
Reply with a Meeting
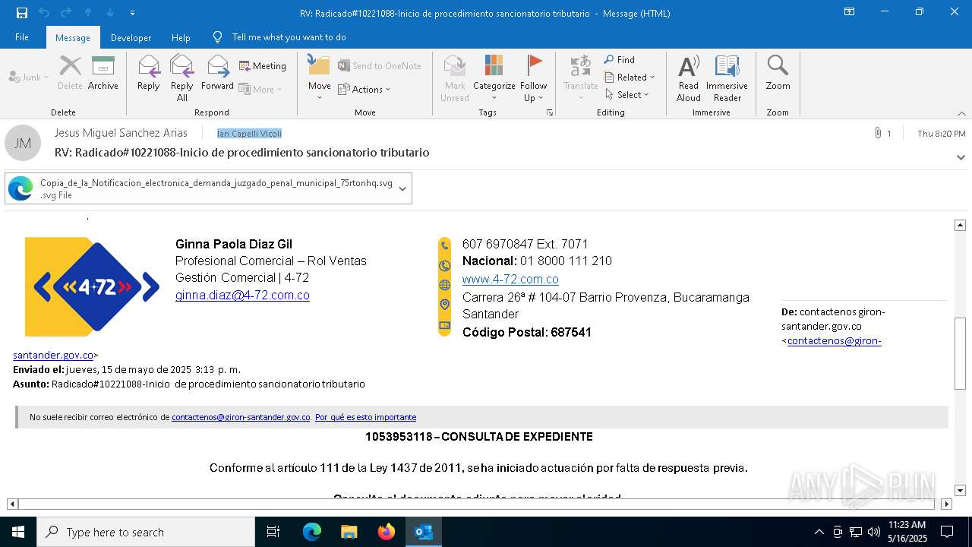pyautogui.click(x=263, y=66)
